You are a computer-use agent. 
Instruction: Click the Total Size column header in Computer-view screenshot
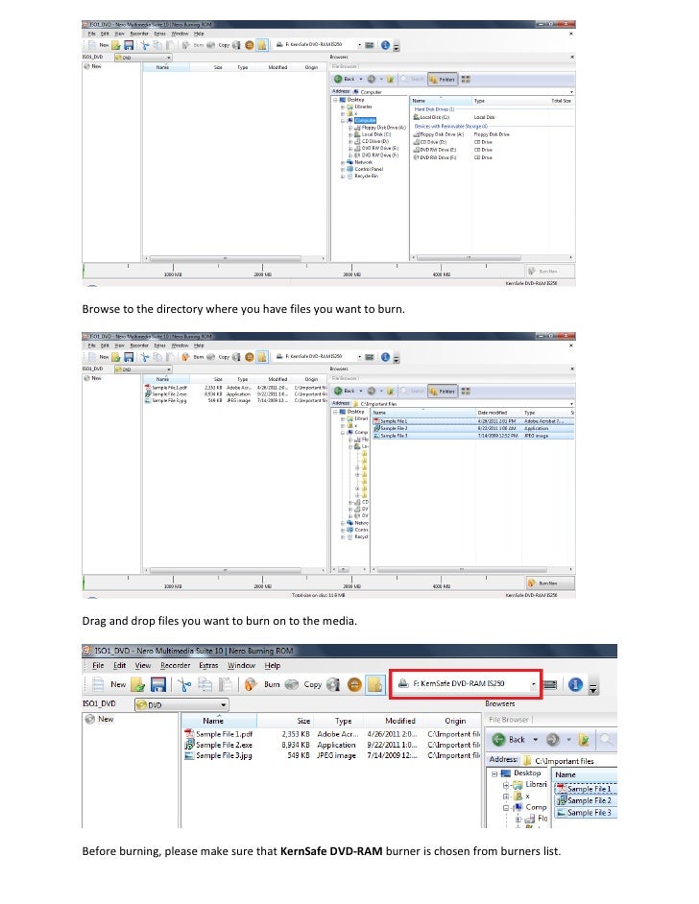tap(561, 101)
